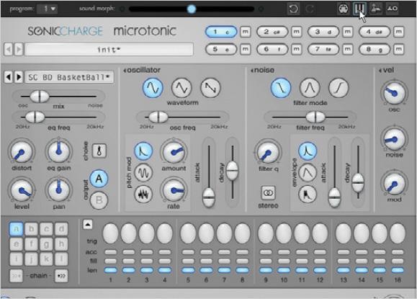The width and height of the screenshot is (417, 299).
Task: Select pattern a
Action: 16,229
